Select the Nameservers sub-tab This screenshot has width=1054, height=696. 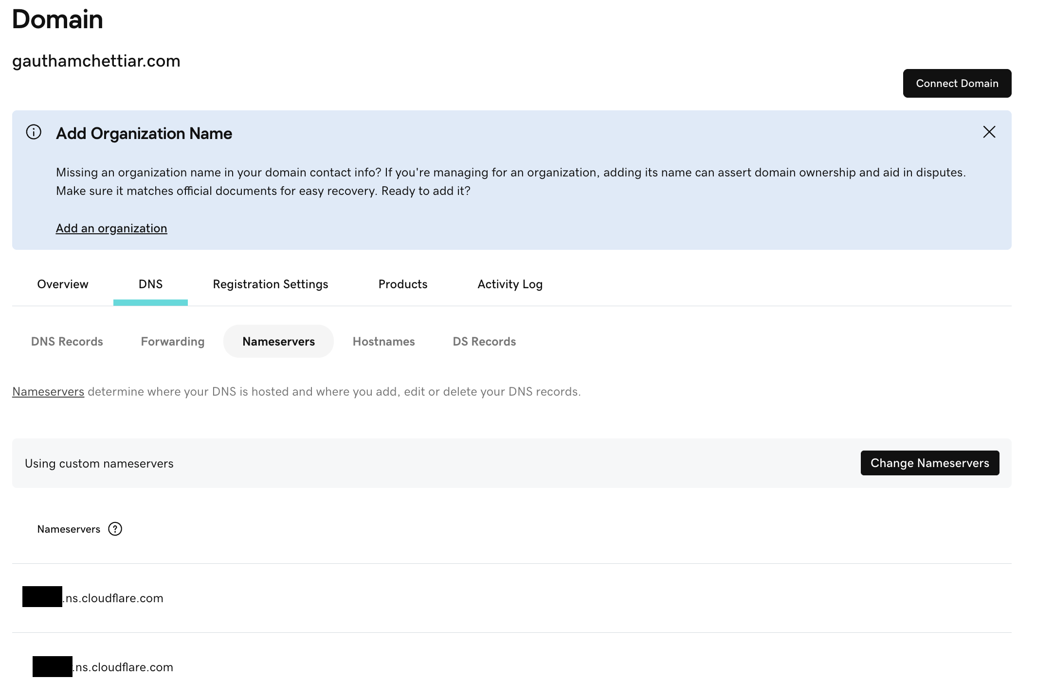[x=278, y=341]
